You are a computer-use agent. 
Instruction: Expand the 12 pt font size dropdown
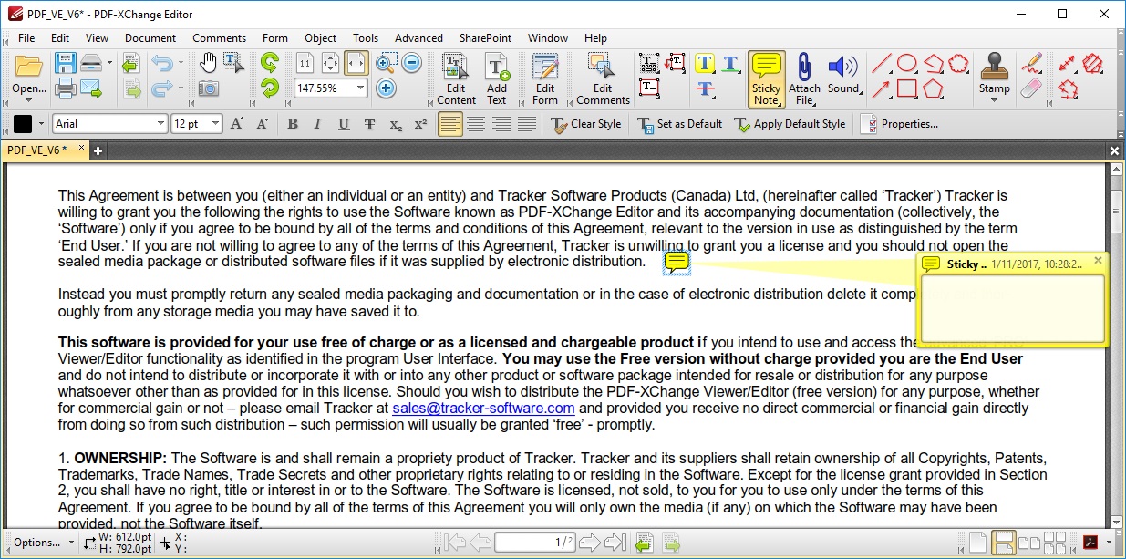click(x=216, y=123)
